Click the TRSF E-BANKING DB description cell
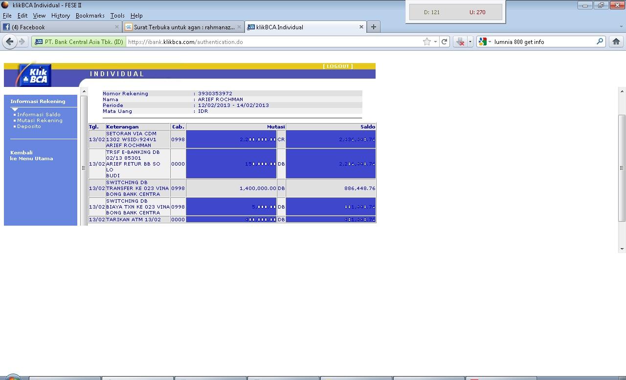The height and width of the screenshot is (380, 626). click(x=138, y=164)
